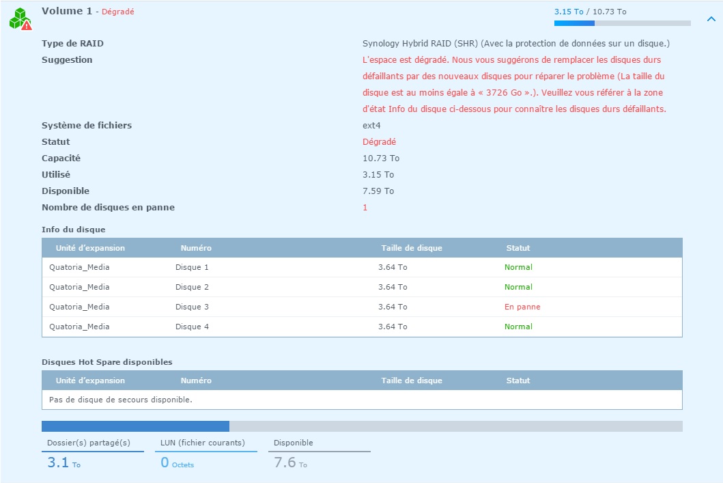This screenshot has width=723, height=483.
Task: Click the Volume 1 title text
Action: (x=66, y=12)
